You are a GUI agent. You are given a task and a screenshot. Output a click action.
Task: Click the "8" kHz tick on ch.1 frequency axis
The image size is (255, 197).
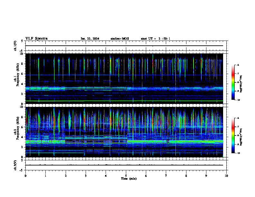22,64
